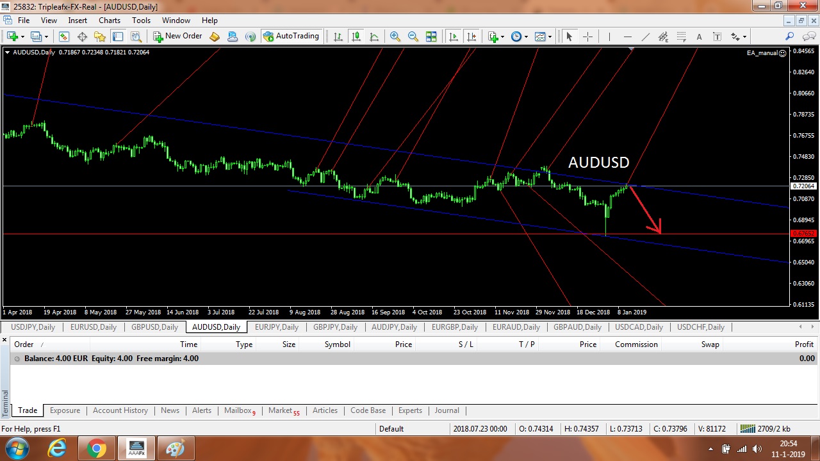Image resolution: width=820 pixels, height=461 pixels.
Task: Switch to the EURUSD,Daily chart tab
Action: pyautogui.click(x=94, y=327)
